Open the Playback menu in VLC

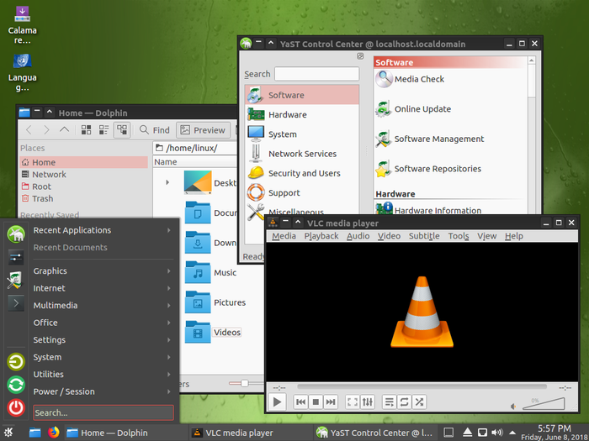[321, 236]
